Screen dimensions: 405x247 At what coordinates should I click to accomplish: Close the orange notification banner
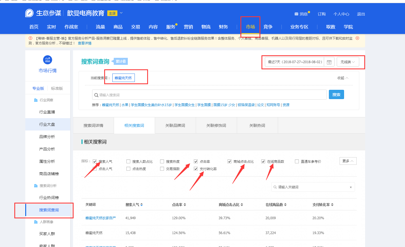click(357, 38)
